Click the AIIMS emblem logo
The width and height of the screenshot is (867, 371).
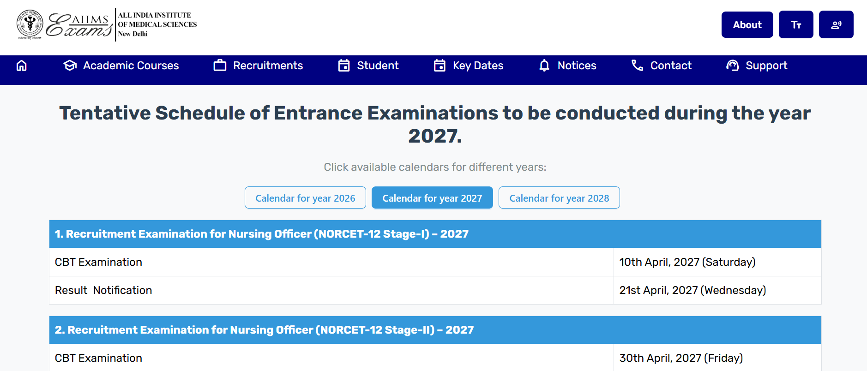click(30, 24)
